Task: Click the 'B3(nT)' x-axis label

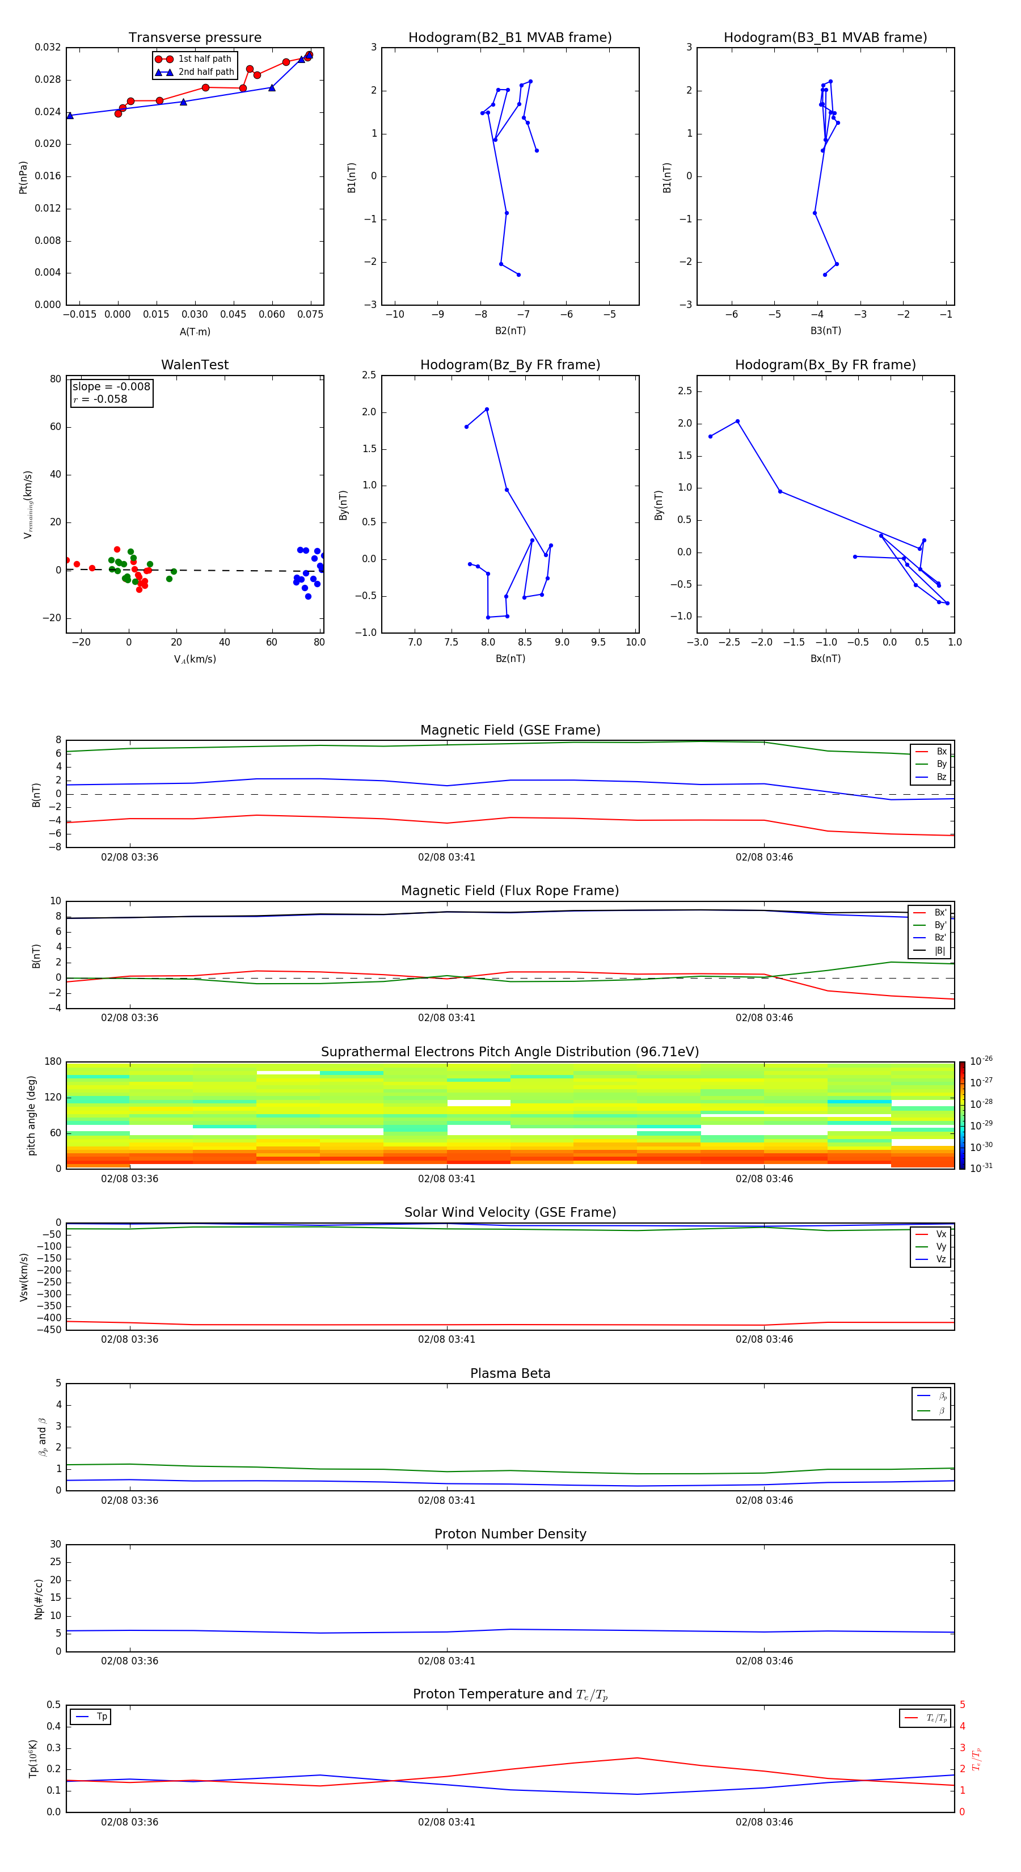Action: (825, 331)
